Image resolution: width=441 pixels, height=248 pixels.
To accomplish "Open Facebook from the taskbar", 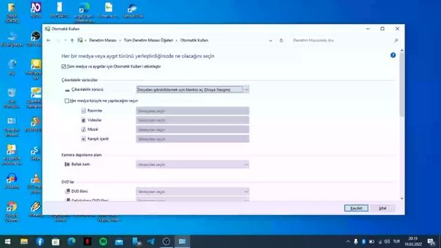I will 40,242.
